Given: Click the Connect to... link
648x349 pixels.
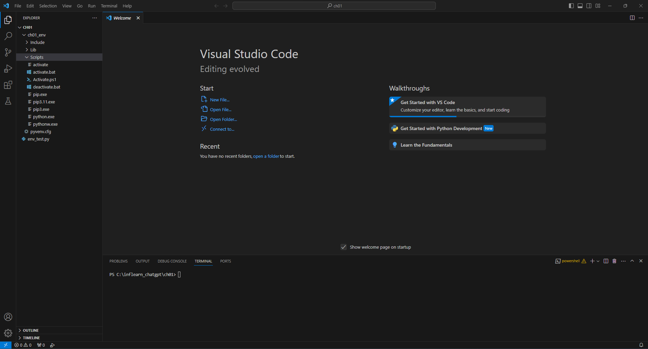Looking at the screenshot, I should tap(218, 129).
